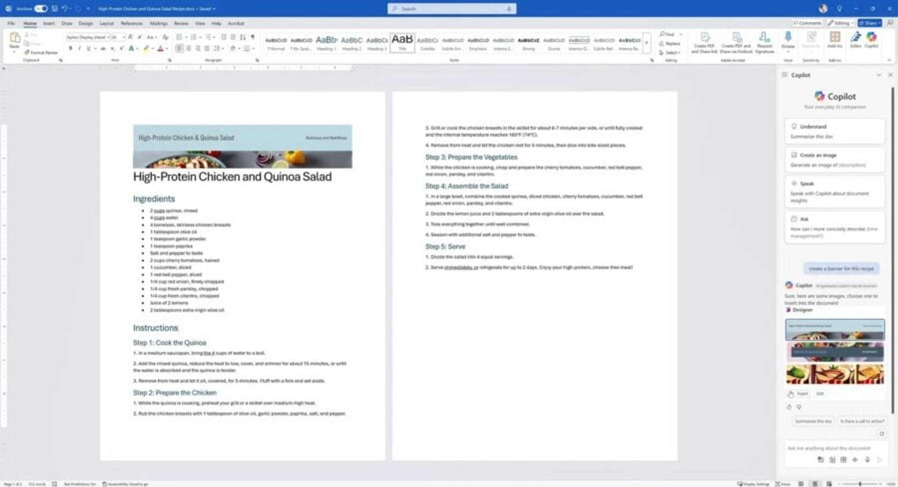Screen dimensions: 898x487
Task: Toggle italic formatting
Action: point(80,48)
